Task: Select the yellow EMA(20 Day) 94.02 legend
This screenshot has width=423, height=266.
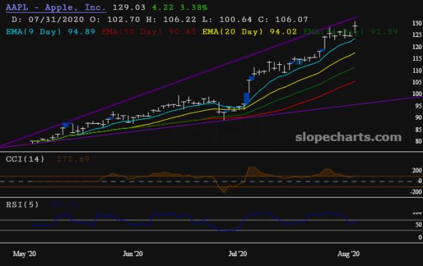Action: tap(250, 32)
